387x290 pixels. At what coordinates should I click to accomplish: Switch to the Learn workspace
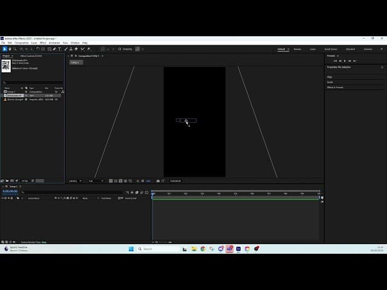tap(313, 49)
